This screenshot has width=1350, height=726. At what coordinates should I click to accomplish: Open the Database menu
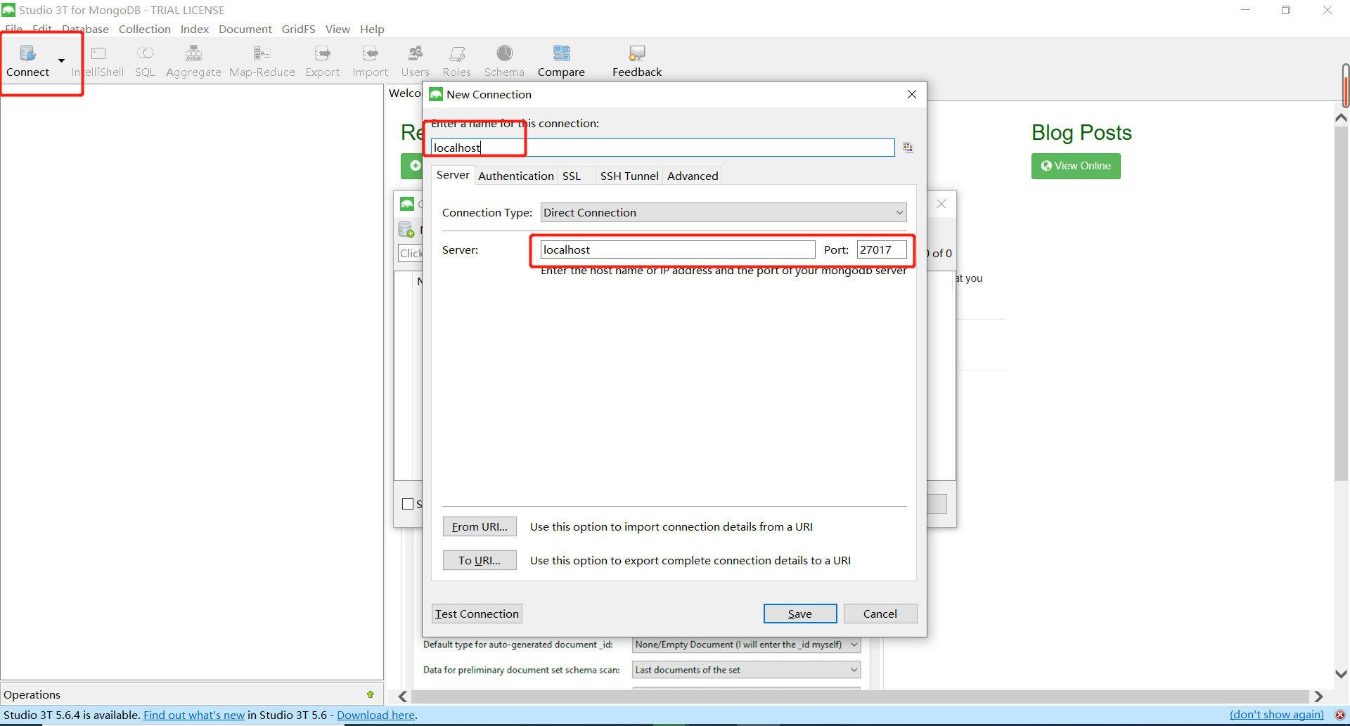pyautogui.click(x=85, y=29)
